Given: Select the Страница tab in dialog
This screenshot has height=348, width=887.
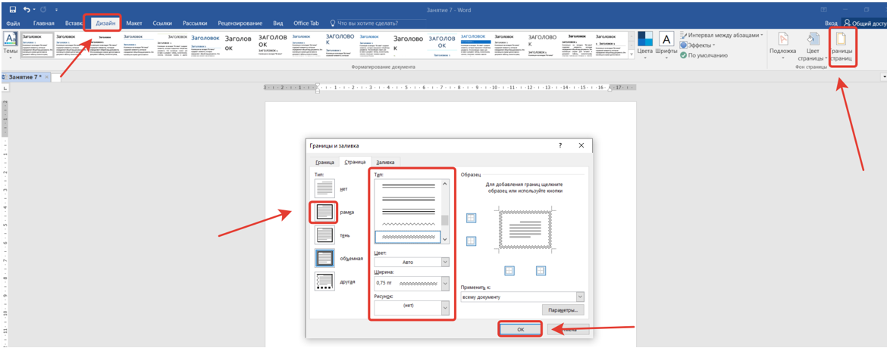Looking at the screenshot, I should click(356, 162).
